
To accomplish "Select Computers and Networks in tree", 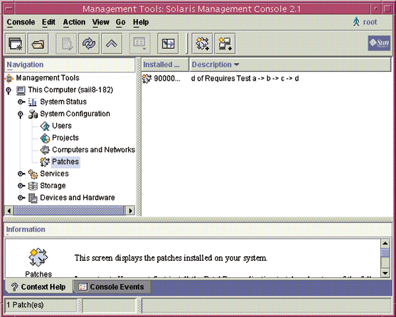I will pyautogui.click(x=93, y=150).
